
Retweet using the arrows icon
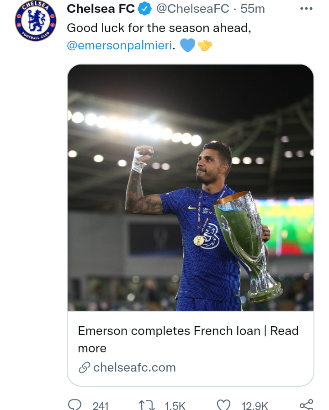click(146, 405)
